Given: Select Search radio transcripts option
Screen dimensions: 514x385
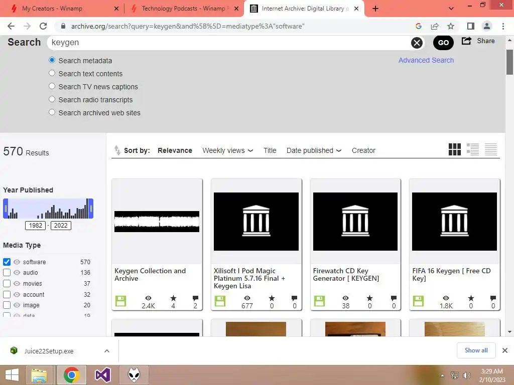Looking at the screenshot, I should (x=52, y=99).
